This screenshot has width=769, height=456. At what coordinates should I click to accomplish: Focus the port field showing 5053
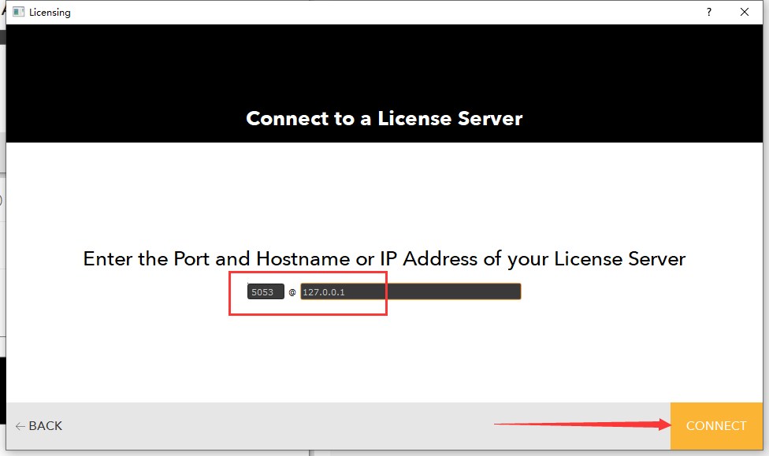pos(266,291)
